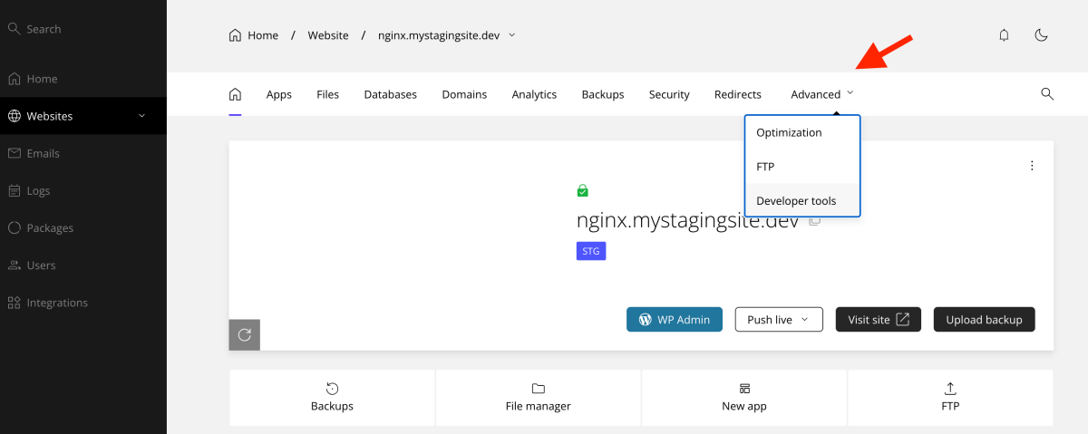Viewport: 1088px width, 434px height.
Task: Switch to the Redirects tab
Action: click(x=738, y=94)
